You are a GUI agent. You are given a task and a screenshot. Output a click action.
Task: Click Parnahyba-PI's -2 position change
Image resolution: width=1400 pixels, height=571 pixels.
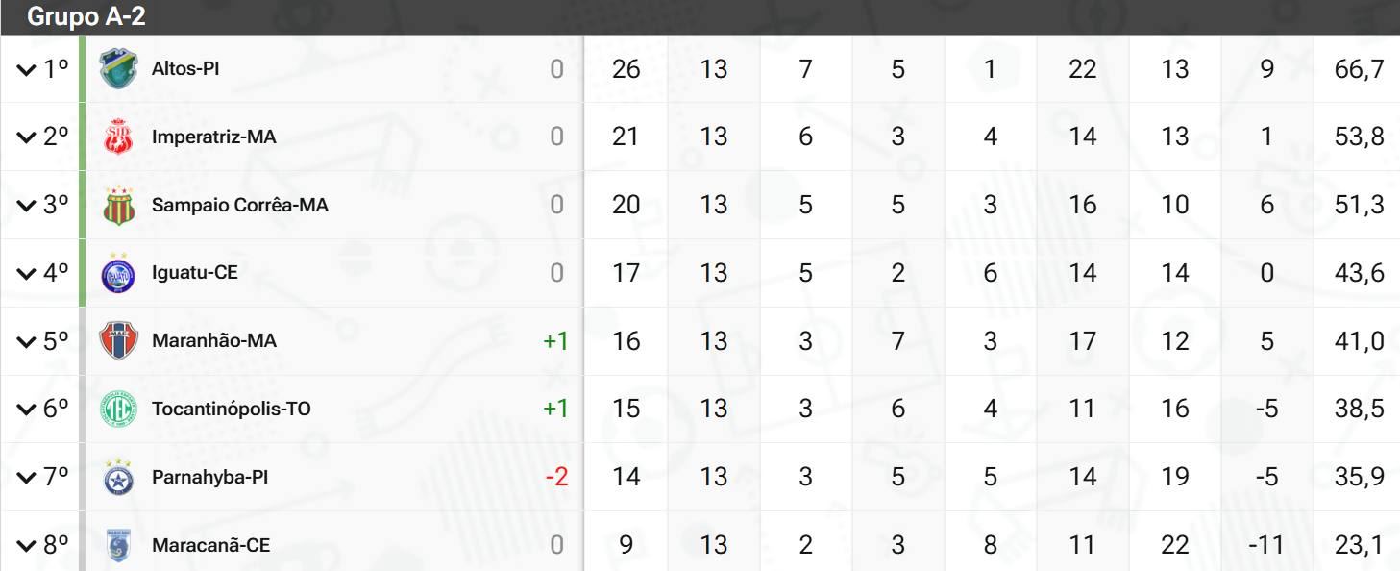pyautogui.click(x=555, y=478)
